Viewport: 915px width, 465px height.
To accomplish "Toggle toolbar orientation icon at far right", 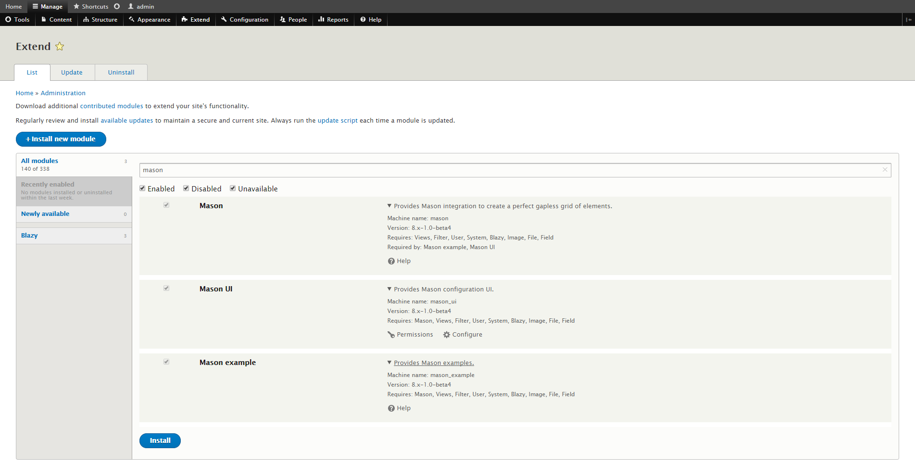I will (908, 20).
